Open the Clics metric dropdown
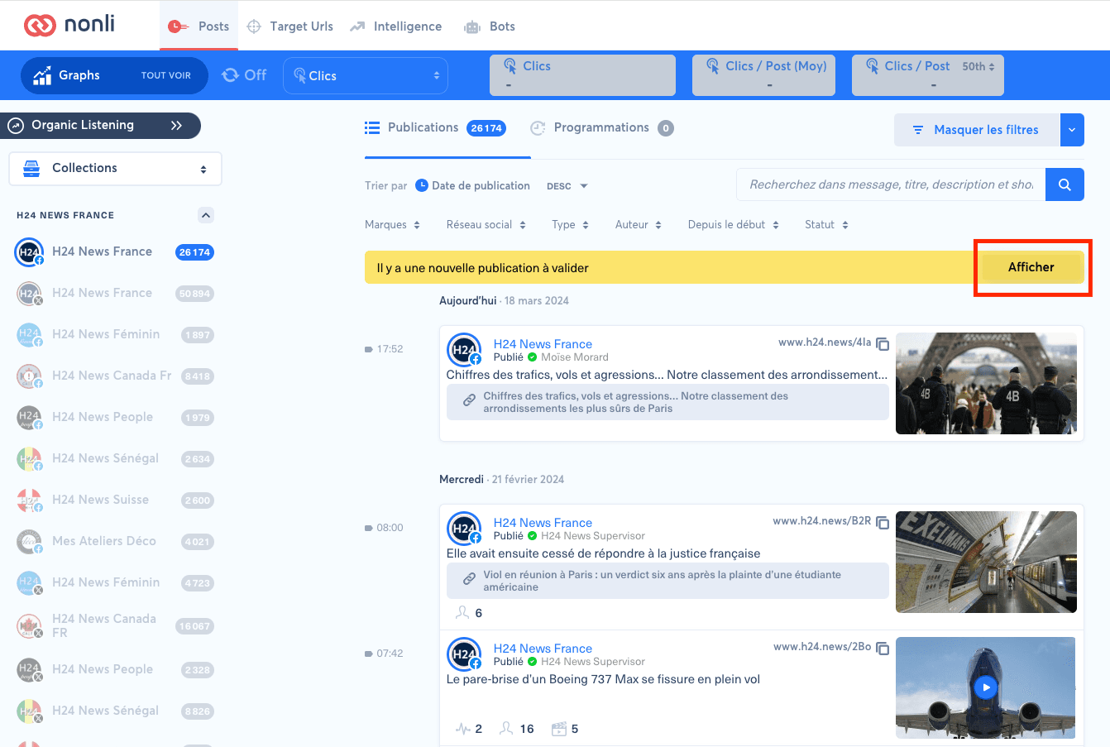The image size is (1110, 747). coord(366,75)
